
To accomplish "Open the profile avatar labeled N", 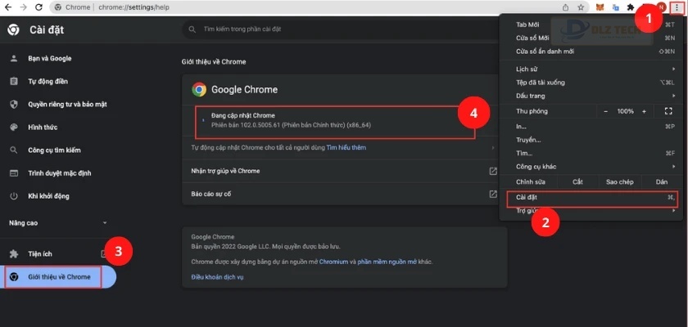I will [x=662, y=7].
